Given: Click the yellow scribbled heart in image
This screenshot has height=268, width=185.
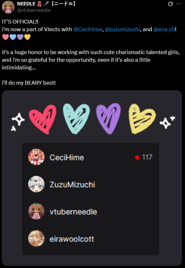Looking at the screenshot, I should [x=142, y=119].
